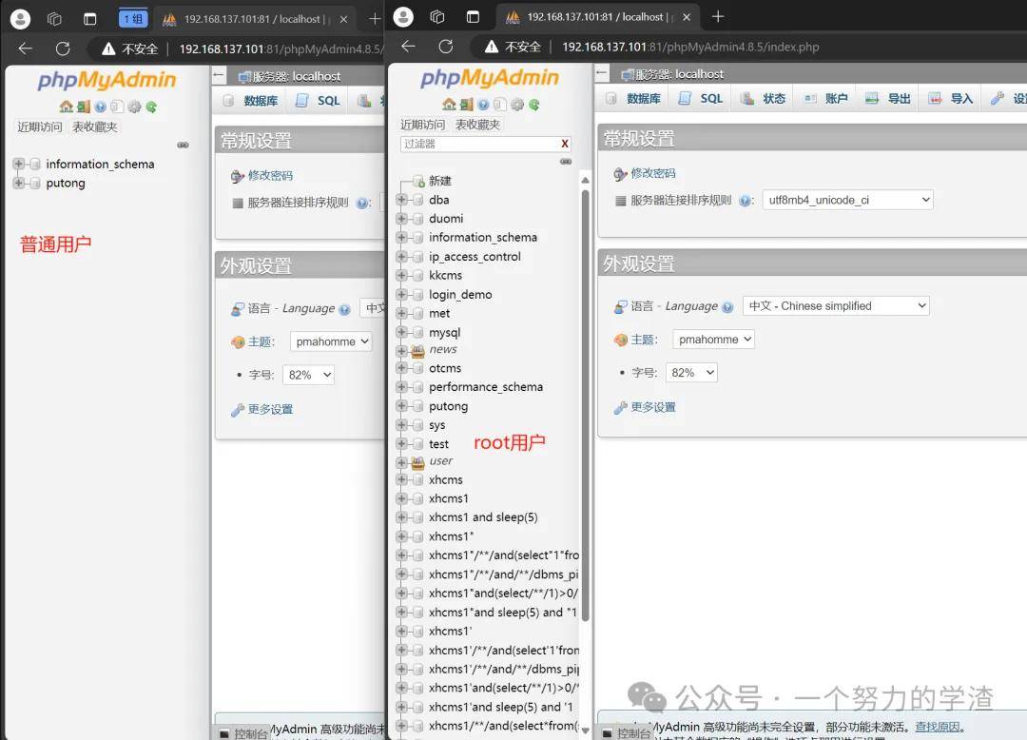Open tab actions menu icon in right browser
The image size is (1027, 740).
tap(473, 17)
